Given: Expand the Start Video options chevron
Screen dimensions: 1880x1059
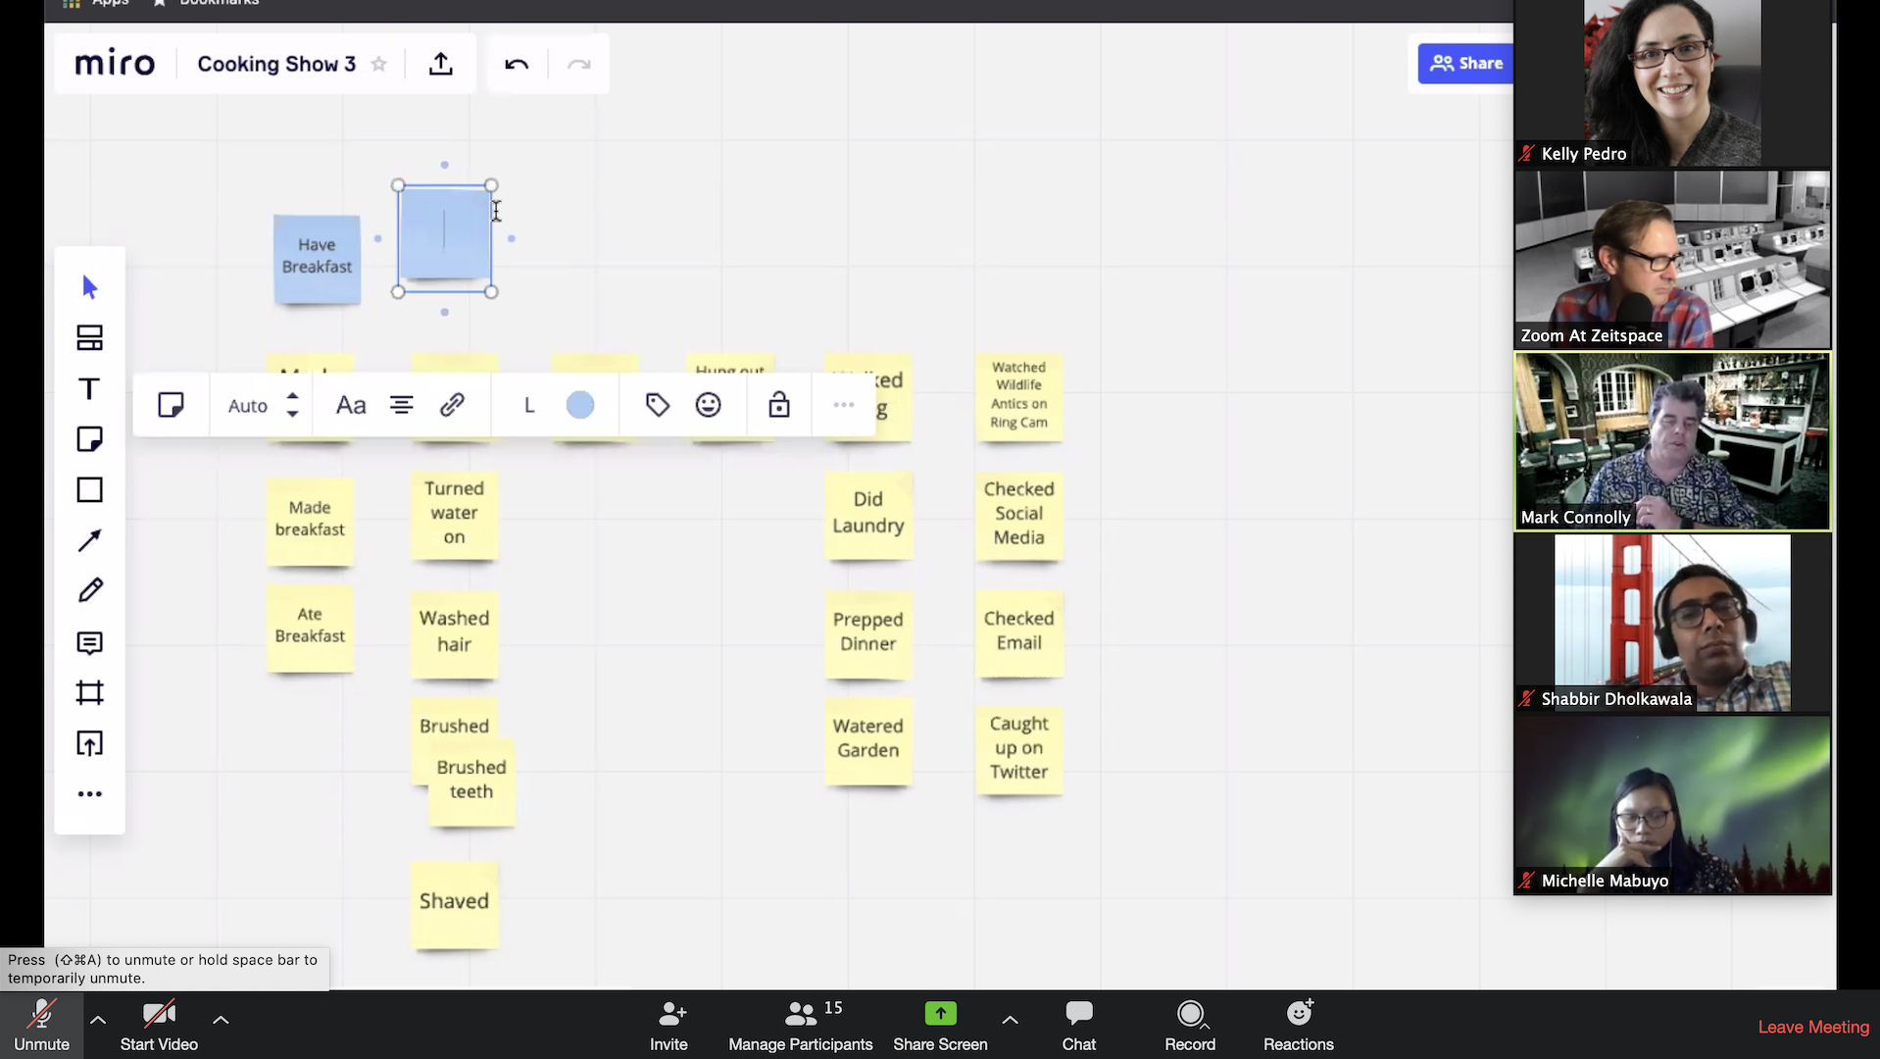Looking at the screenshot, I should coord(221,1020).
